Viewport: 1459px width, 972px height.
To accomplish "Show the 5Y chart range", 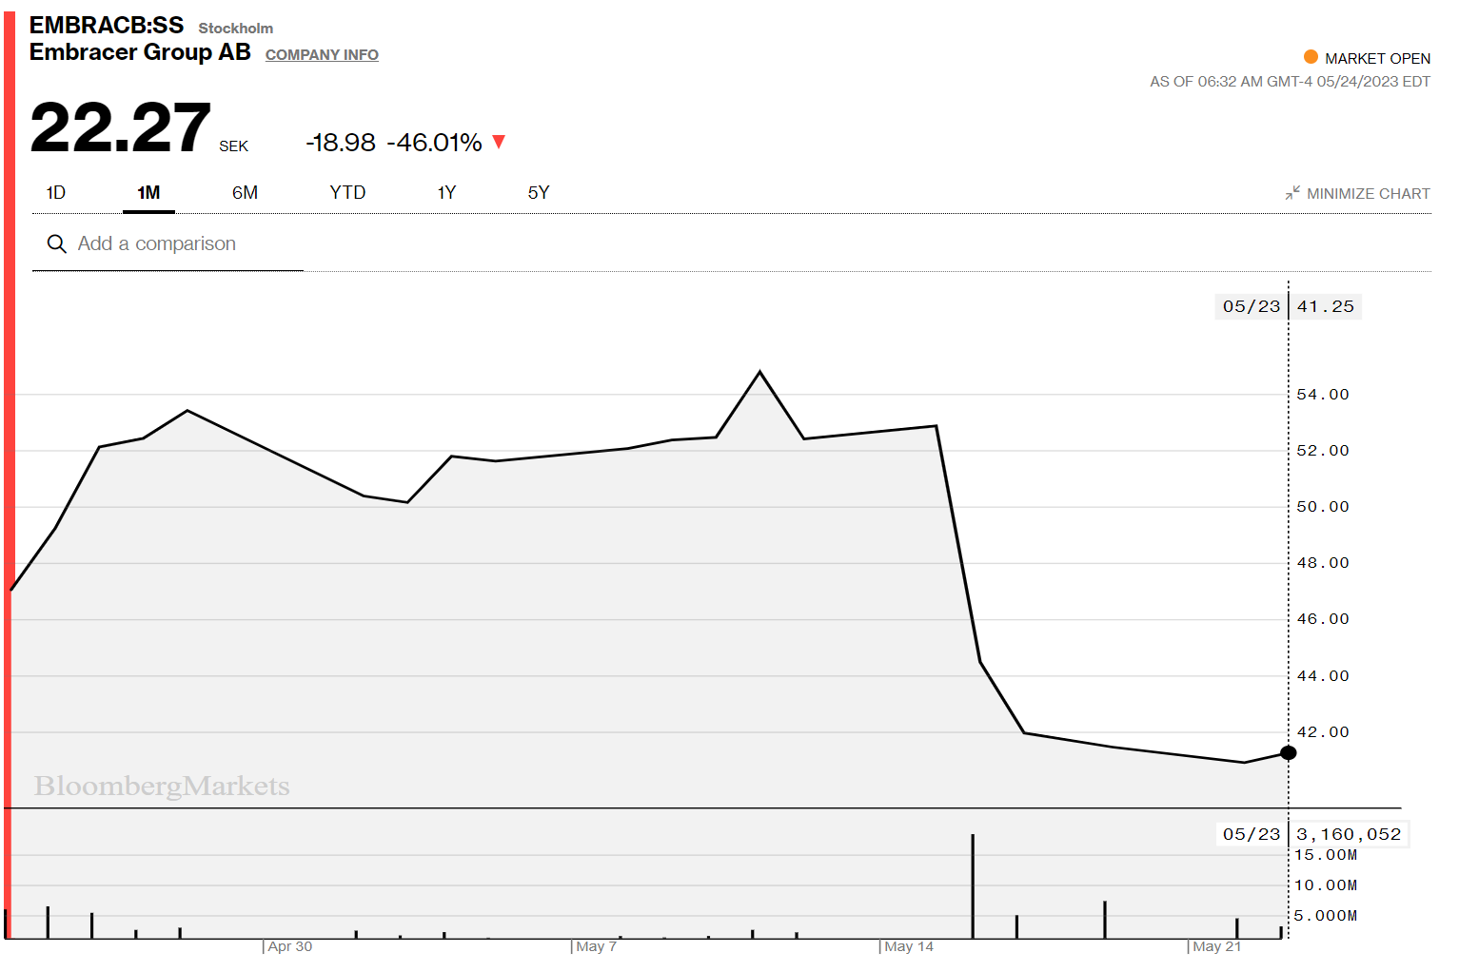I will (539, 193).
